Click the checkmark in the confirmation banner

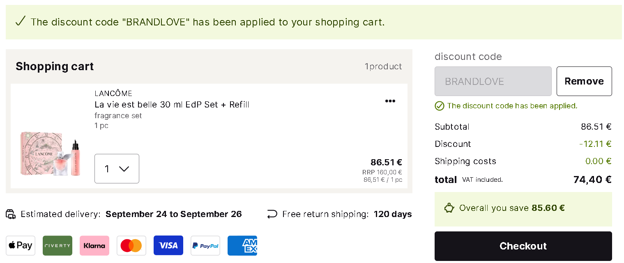coord(20,21)
